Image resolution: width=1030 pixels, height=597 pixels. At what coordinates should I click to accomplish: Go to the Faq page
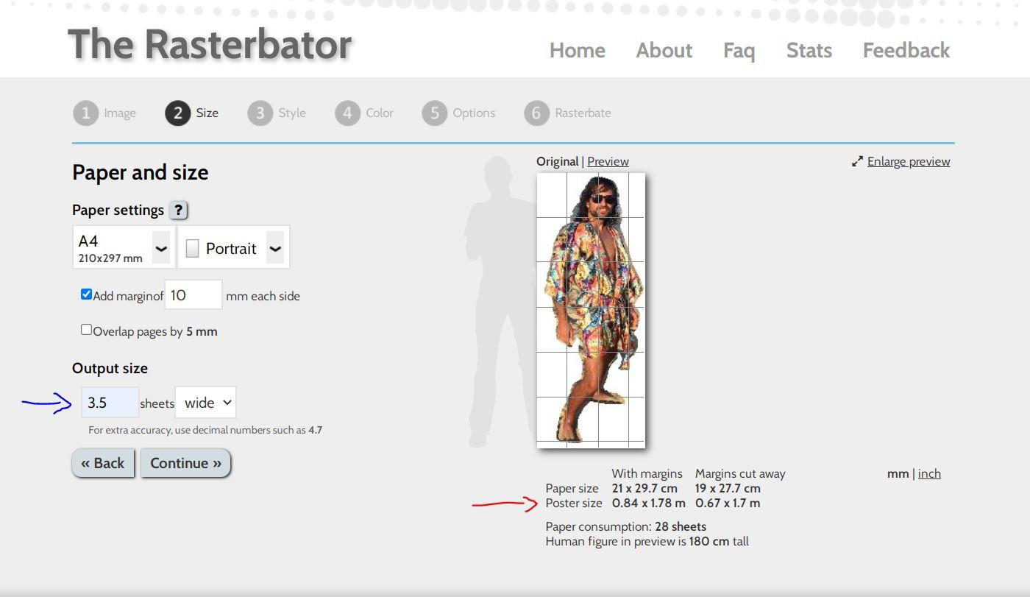[x=739, y=50]
